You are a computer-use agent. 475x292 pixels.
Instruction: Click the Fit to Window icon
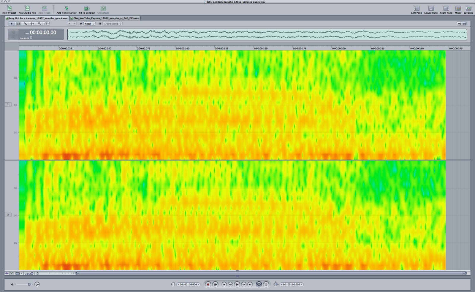[x=87, y=9]
